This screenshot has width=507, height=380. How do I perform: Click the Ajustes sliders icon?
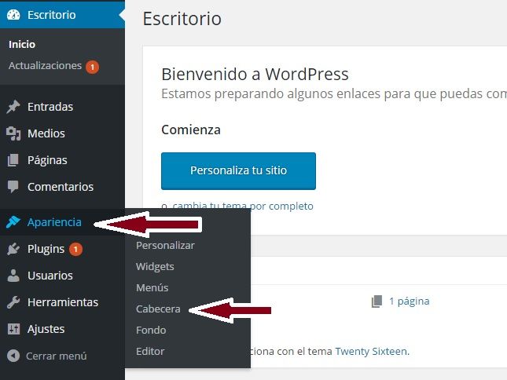tap(13, 329)
